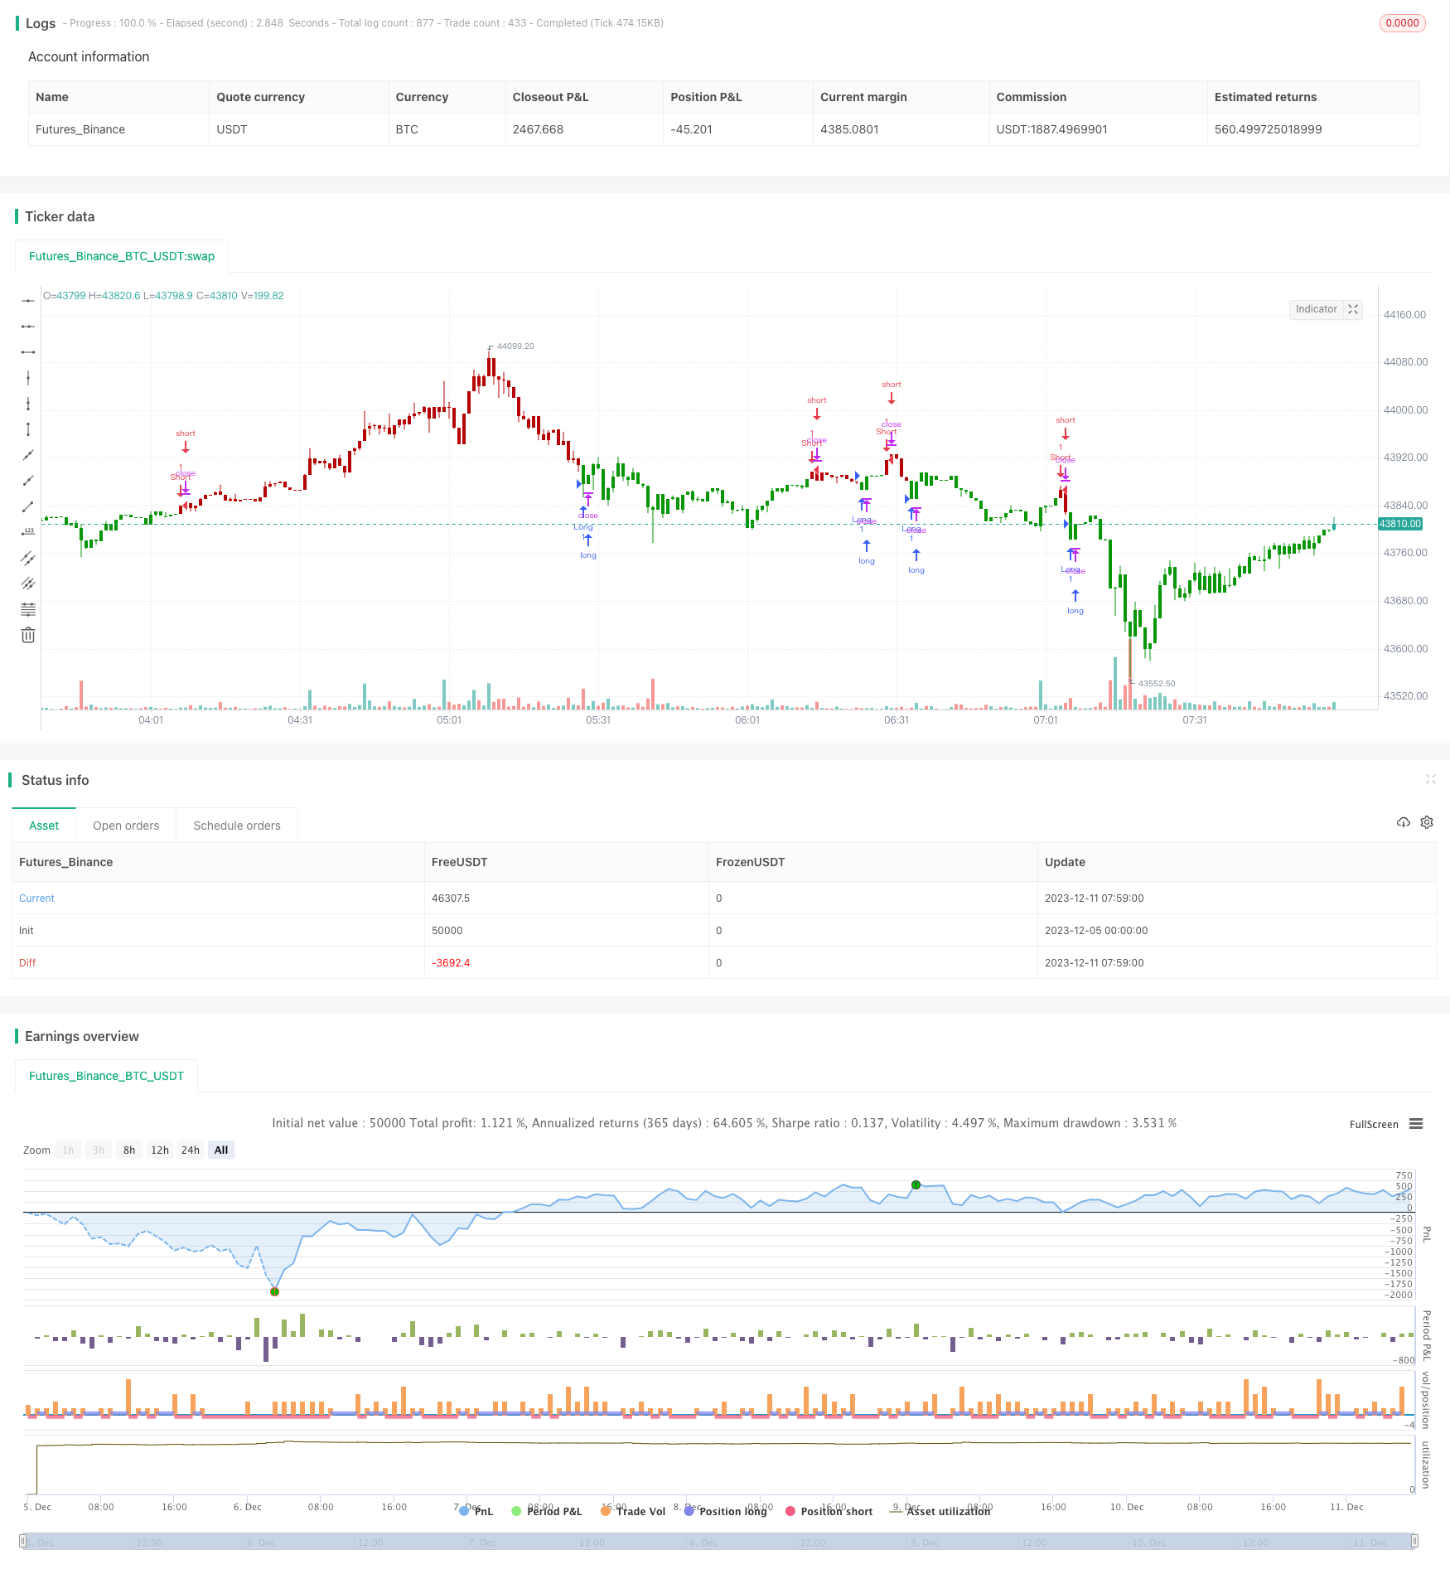Toggle the Trade Vol legend series
The image size is (1450, 1574).
[633, 1511]
